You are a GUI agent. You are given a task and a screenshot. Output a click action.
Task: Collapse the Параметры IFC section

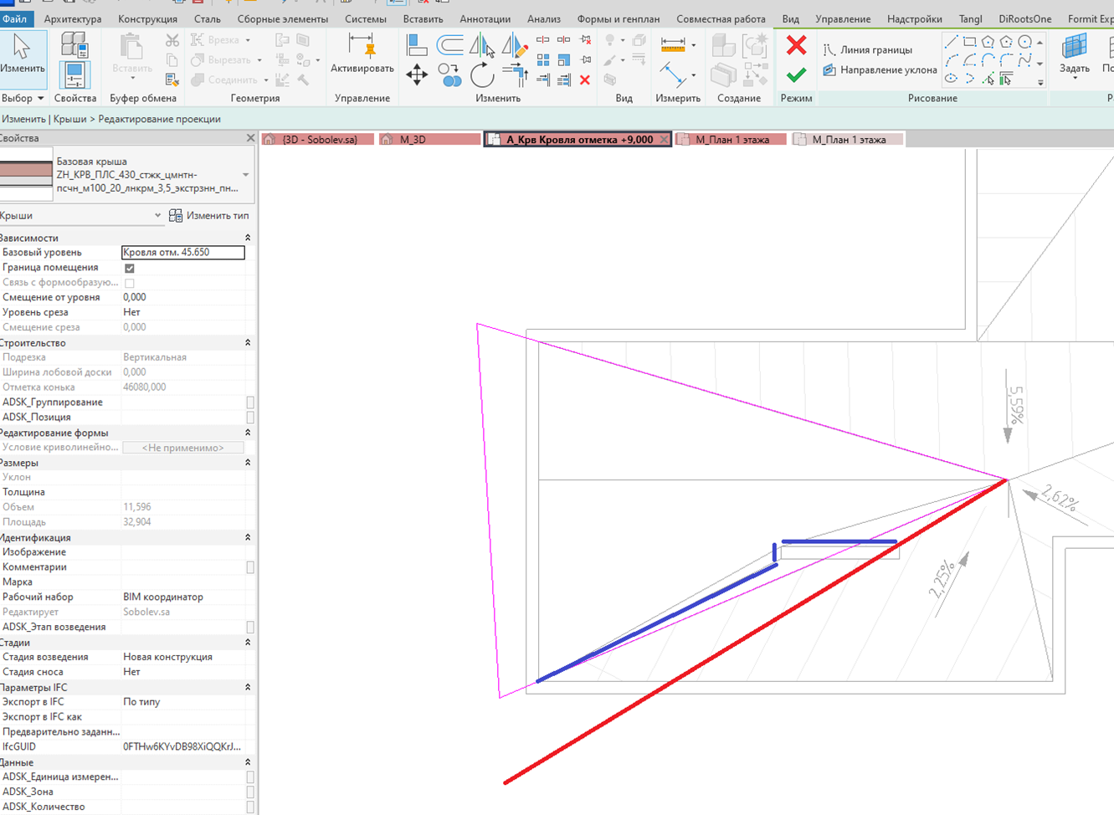pyautogui.click(x=247, y=688)
